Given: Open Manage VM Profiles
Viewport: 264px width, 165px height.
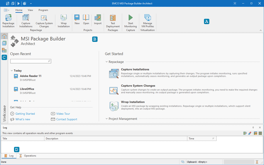Looking at the screenshot, I should (x=148, y=21).
